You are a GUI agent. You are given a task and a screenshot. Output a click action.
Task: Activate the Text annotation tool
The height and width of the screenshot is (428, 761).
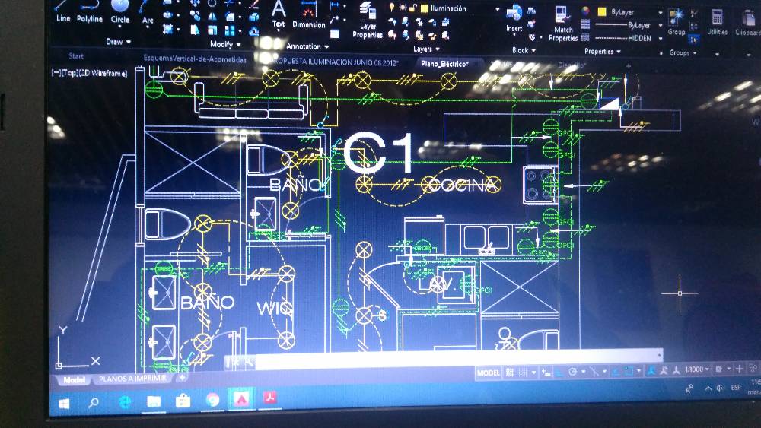pyautogui.click(x=278, y=14)
